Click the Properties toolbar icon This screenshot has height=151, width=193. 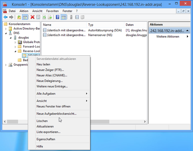(x=38, y=17)
